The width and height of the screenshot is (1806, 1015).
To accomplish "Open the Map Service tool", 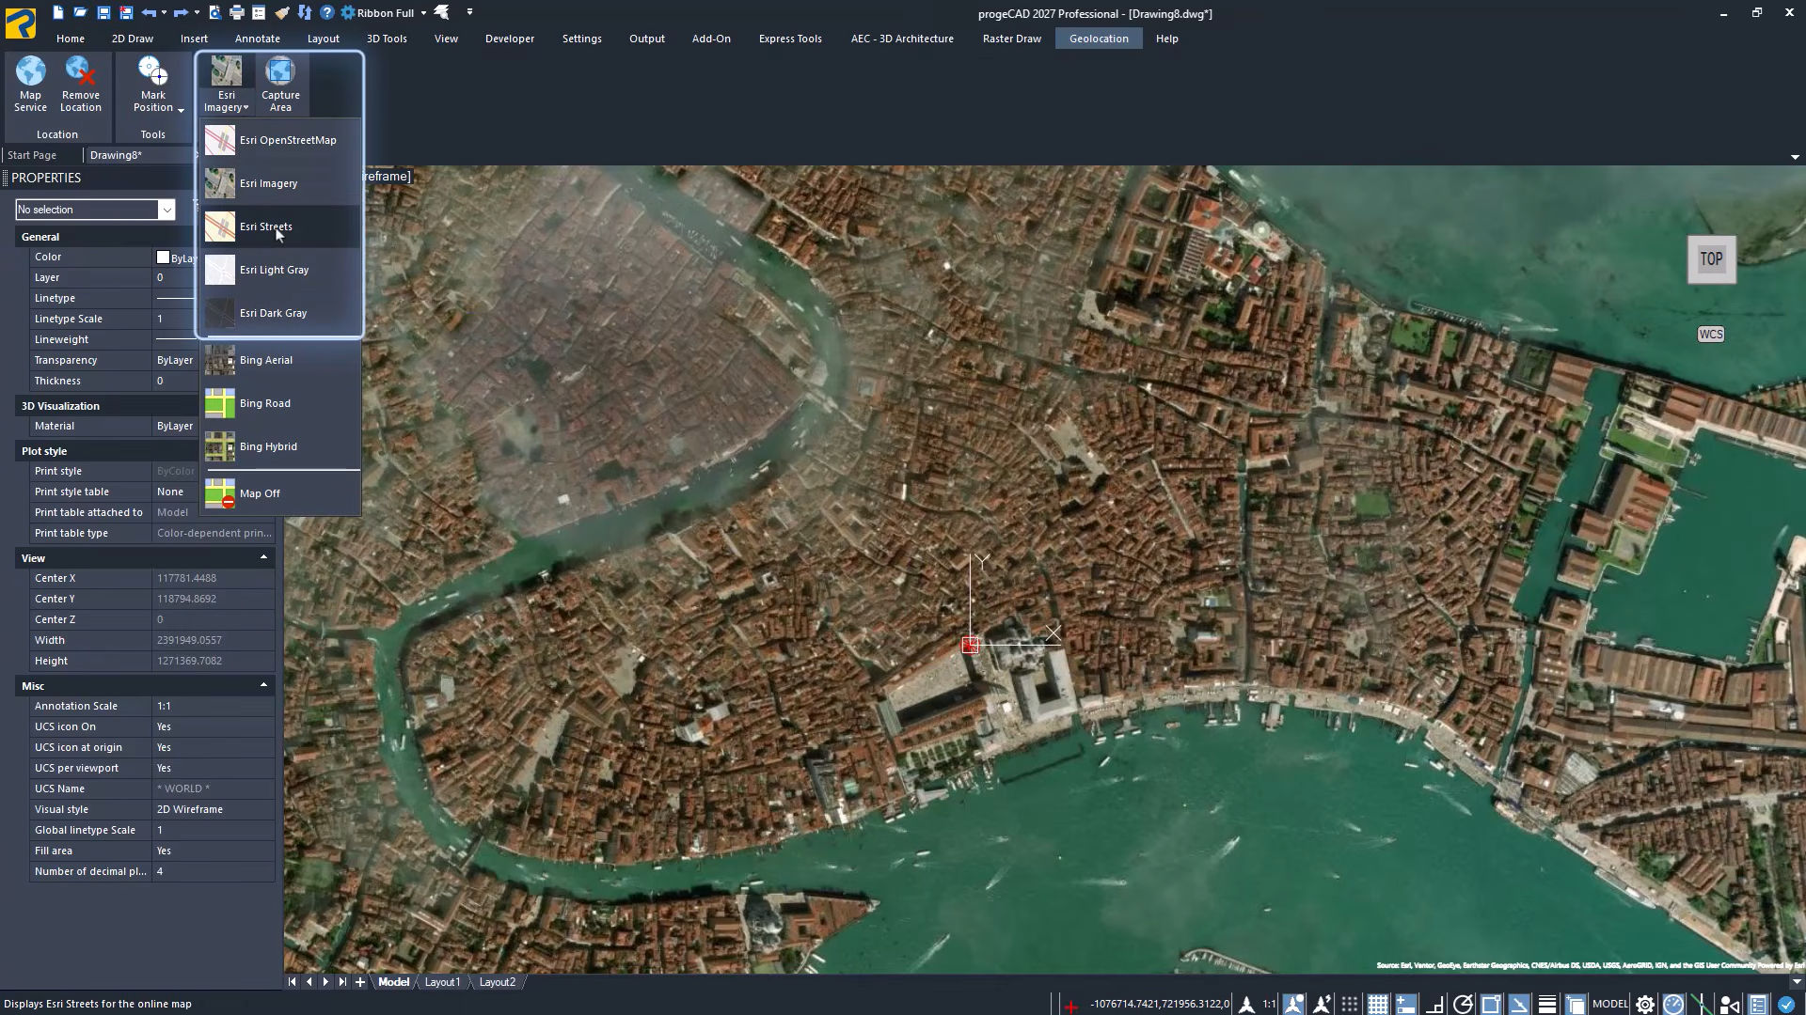I will click(30, 85).
